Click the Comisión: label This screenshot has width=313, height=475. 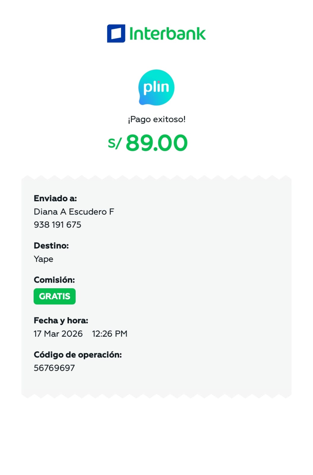point(54,280)
